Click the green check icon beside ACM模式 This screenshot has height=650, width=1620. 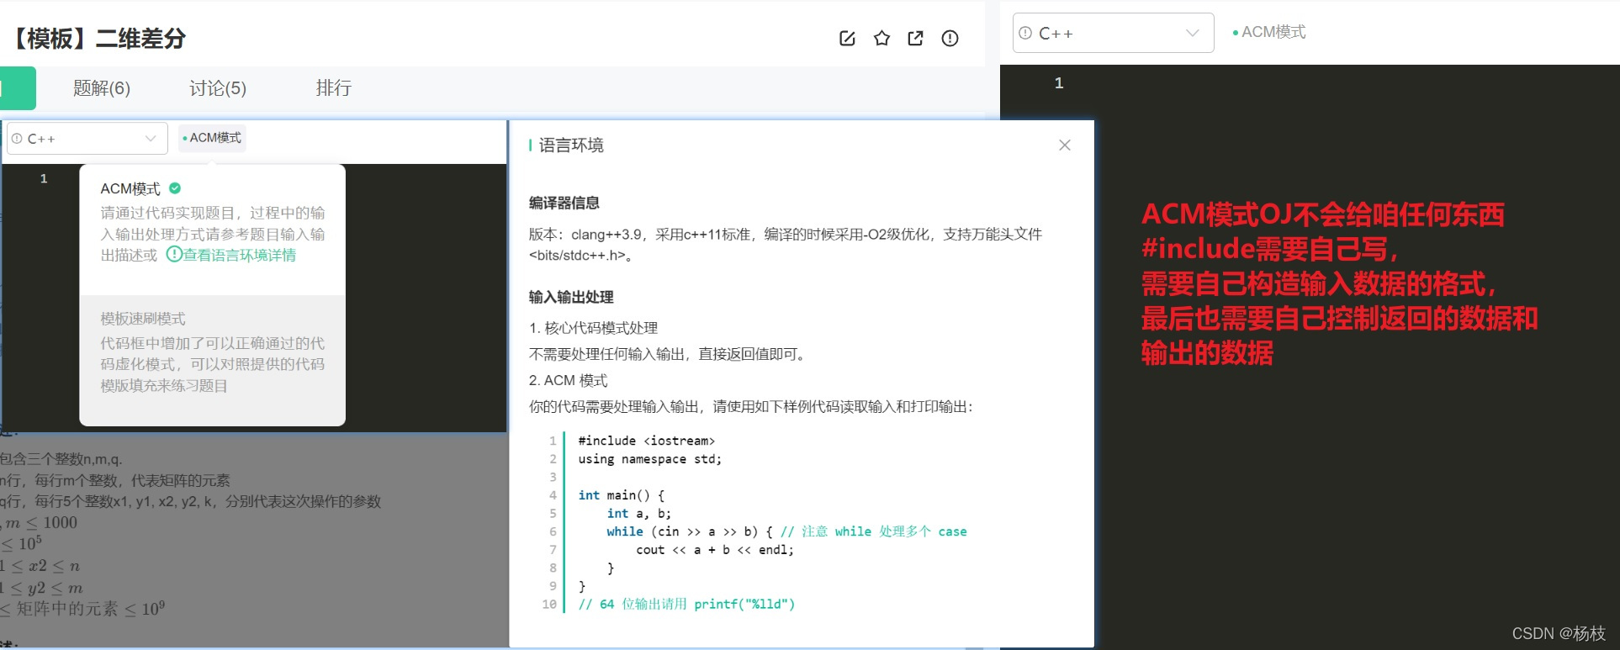point(175,188)
